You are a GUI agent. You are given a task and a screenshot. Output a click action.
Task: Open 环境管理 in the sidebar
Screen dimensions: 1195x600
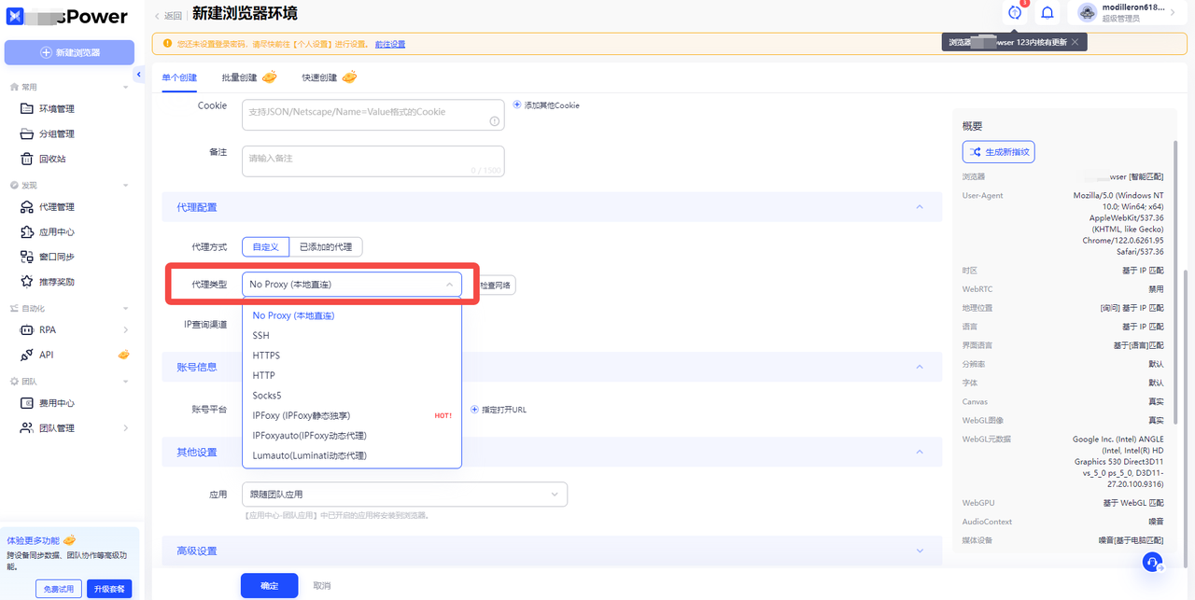[56, 109]
